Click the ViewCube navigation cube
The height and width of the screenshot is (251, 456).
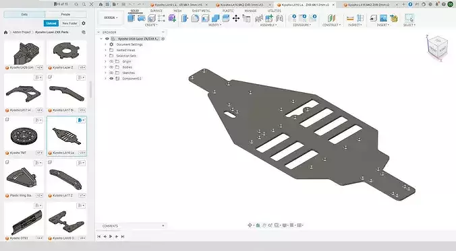437,47
